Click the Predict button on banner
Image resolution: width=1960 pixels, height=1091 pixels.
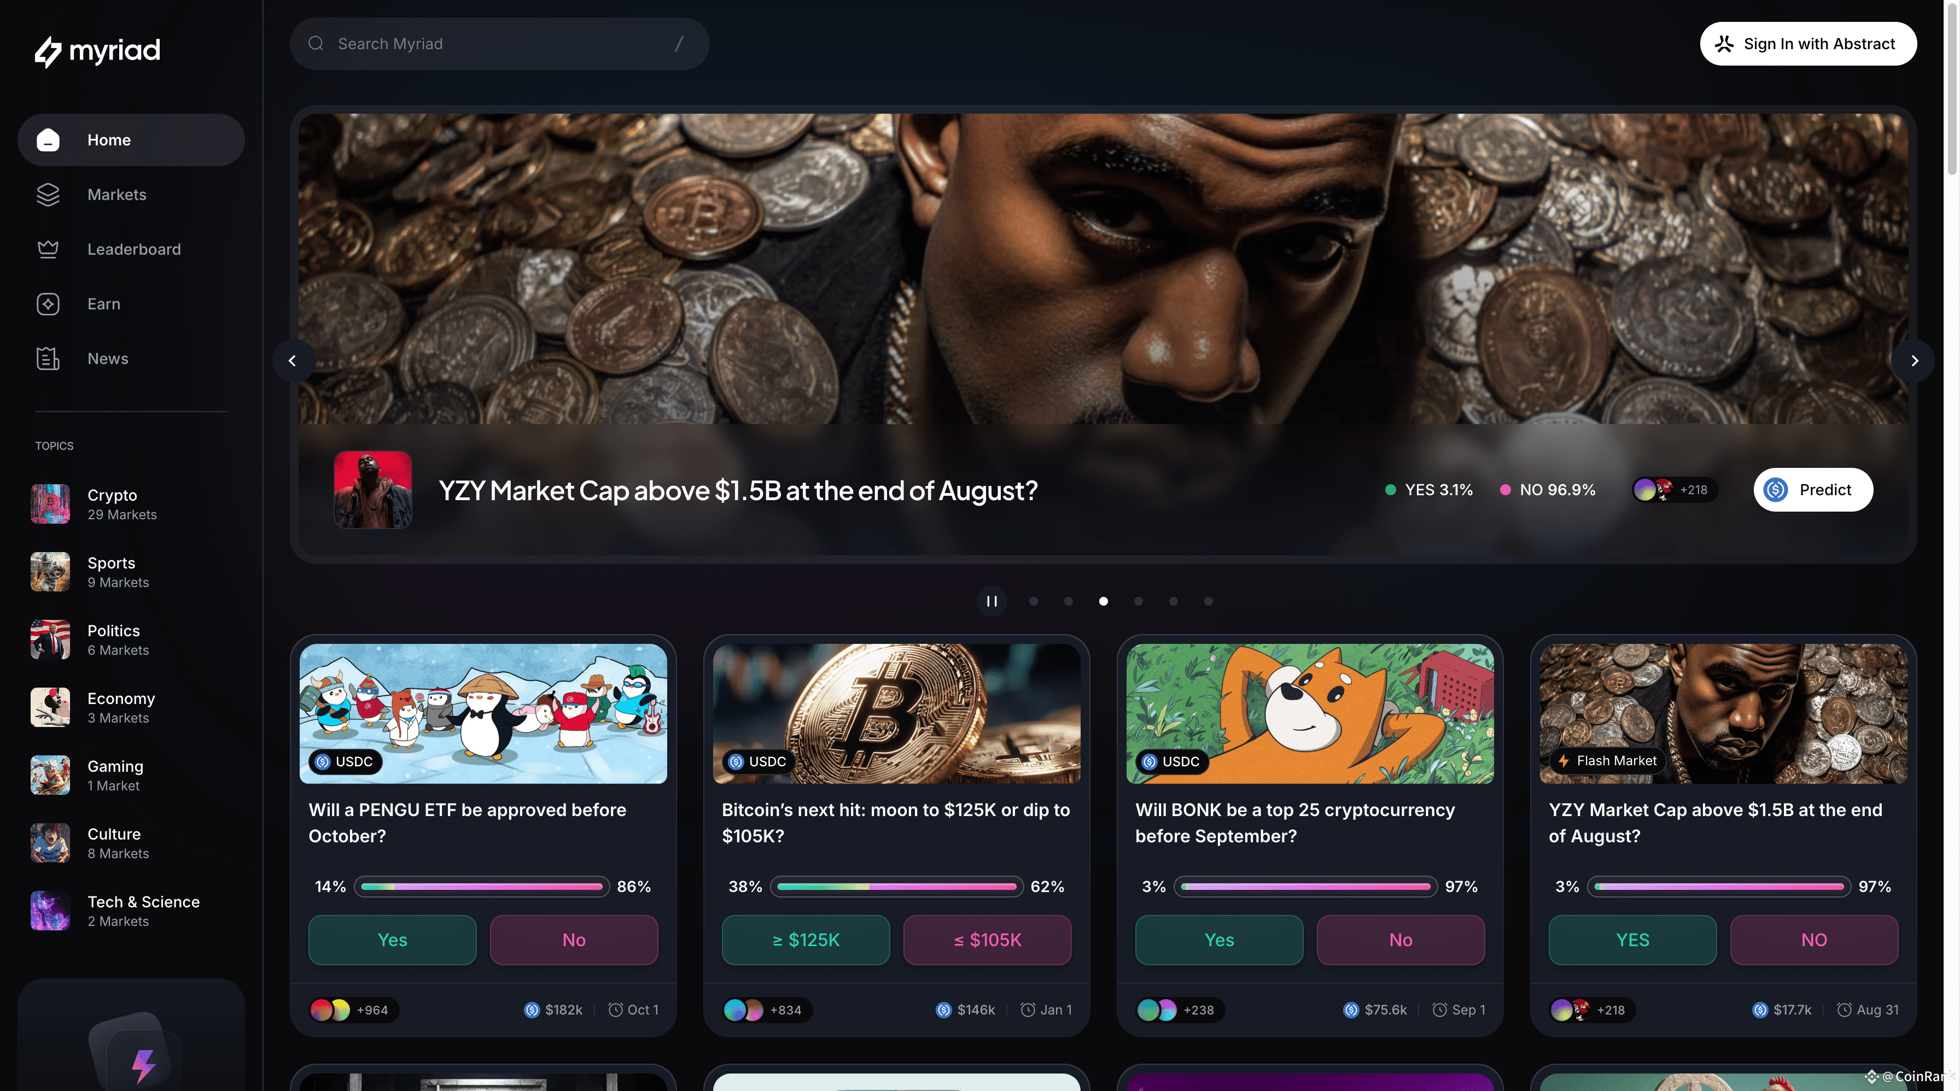1813,490
